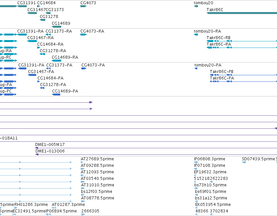The image size is (277, 216).
Task: Select the CG14689 gene label
Action: (61, 23)
